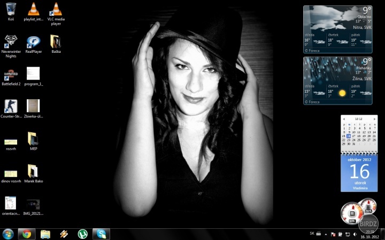Click pátek forecast in Žilina weather gadget
Image resolution: width=385 pixels, height=240 pixels.
pos(361,91)
